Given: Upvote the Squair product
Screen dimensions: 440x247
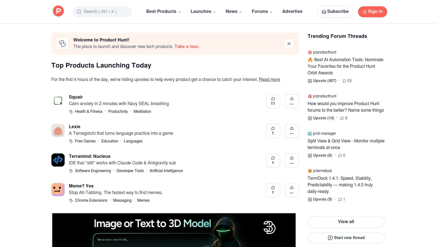Looking at the screenshot, I should tap(291, 101).
